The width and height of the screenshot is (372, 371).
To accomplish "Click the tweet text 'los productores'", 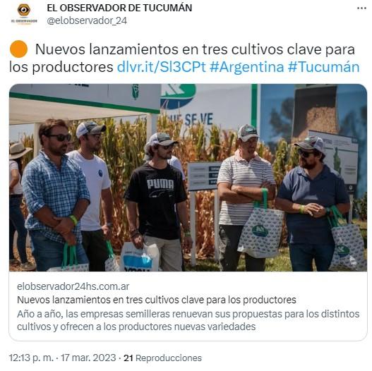I will point(61,67).
